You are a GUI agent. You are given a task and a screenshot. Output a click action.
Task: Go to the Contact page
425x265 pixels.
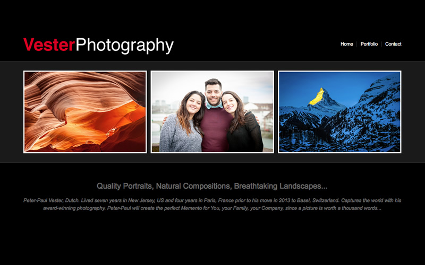[x=393, y=44]
